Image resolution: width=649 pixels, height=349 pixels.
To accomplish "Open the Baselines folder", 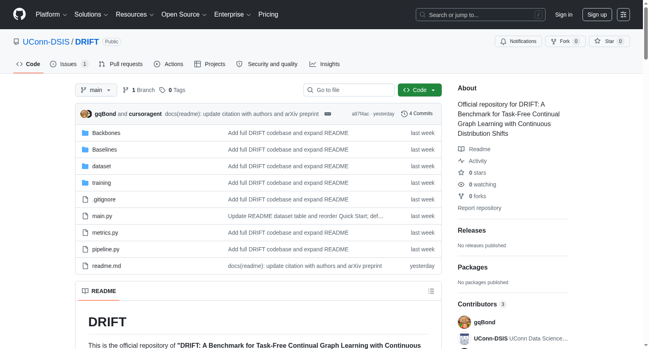I will click(105, 150).
